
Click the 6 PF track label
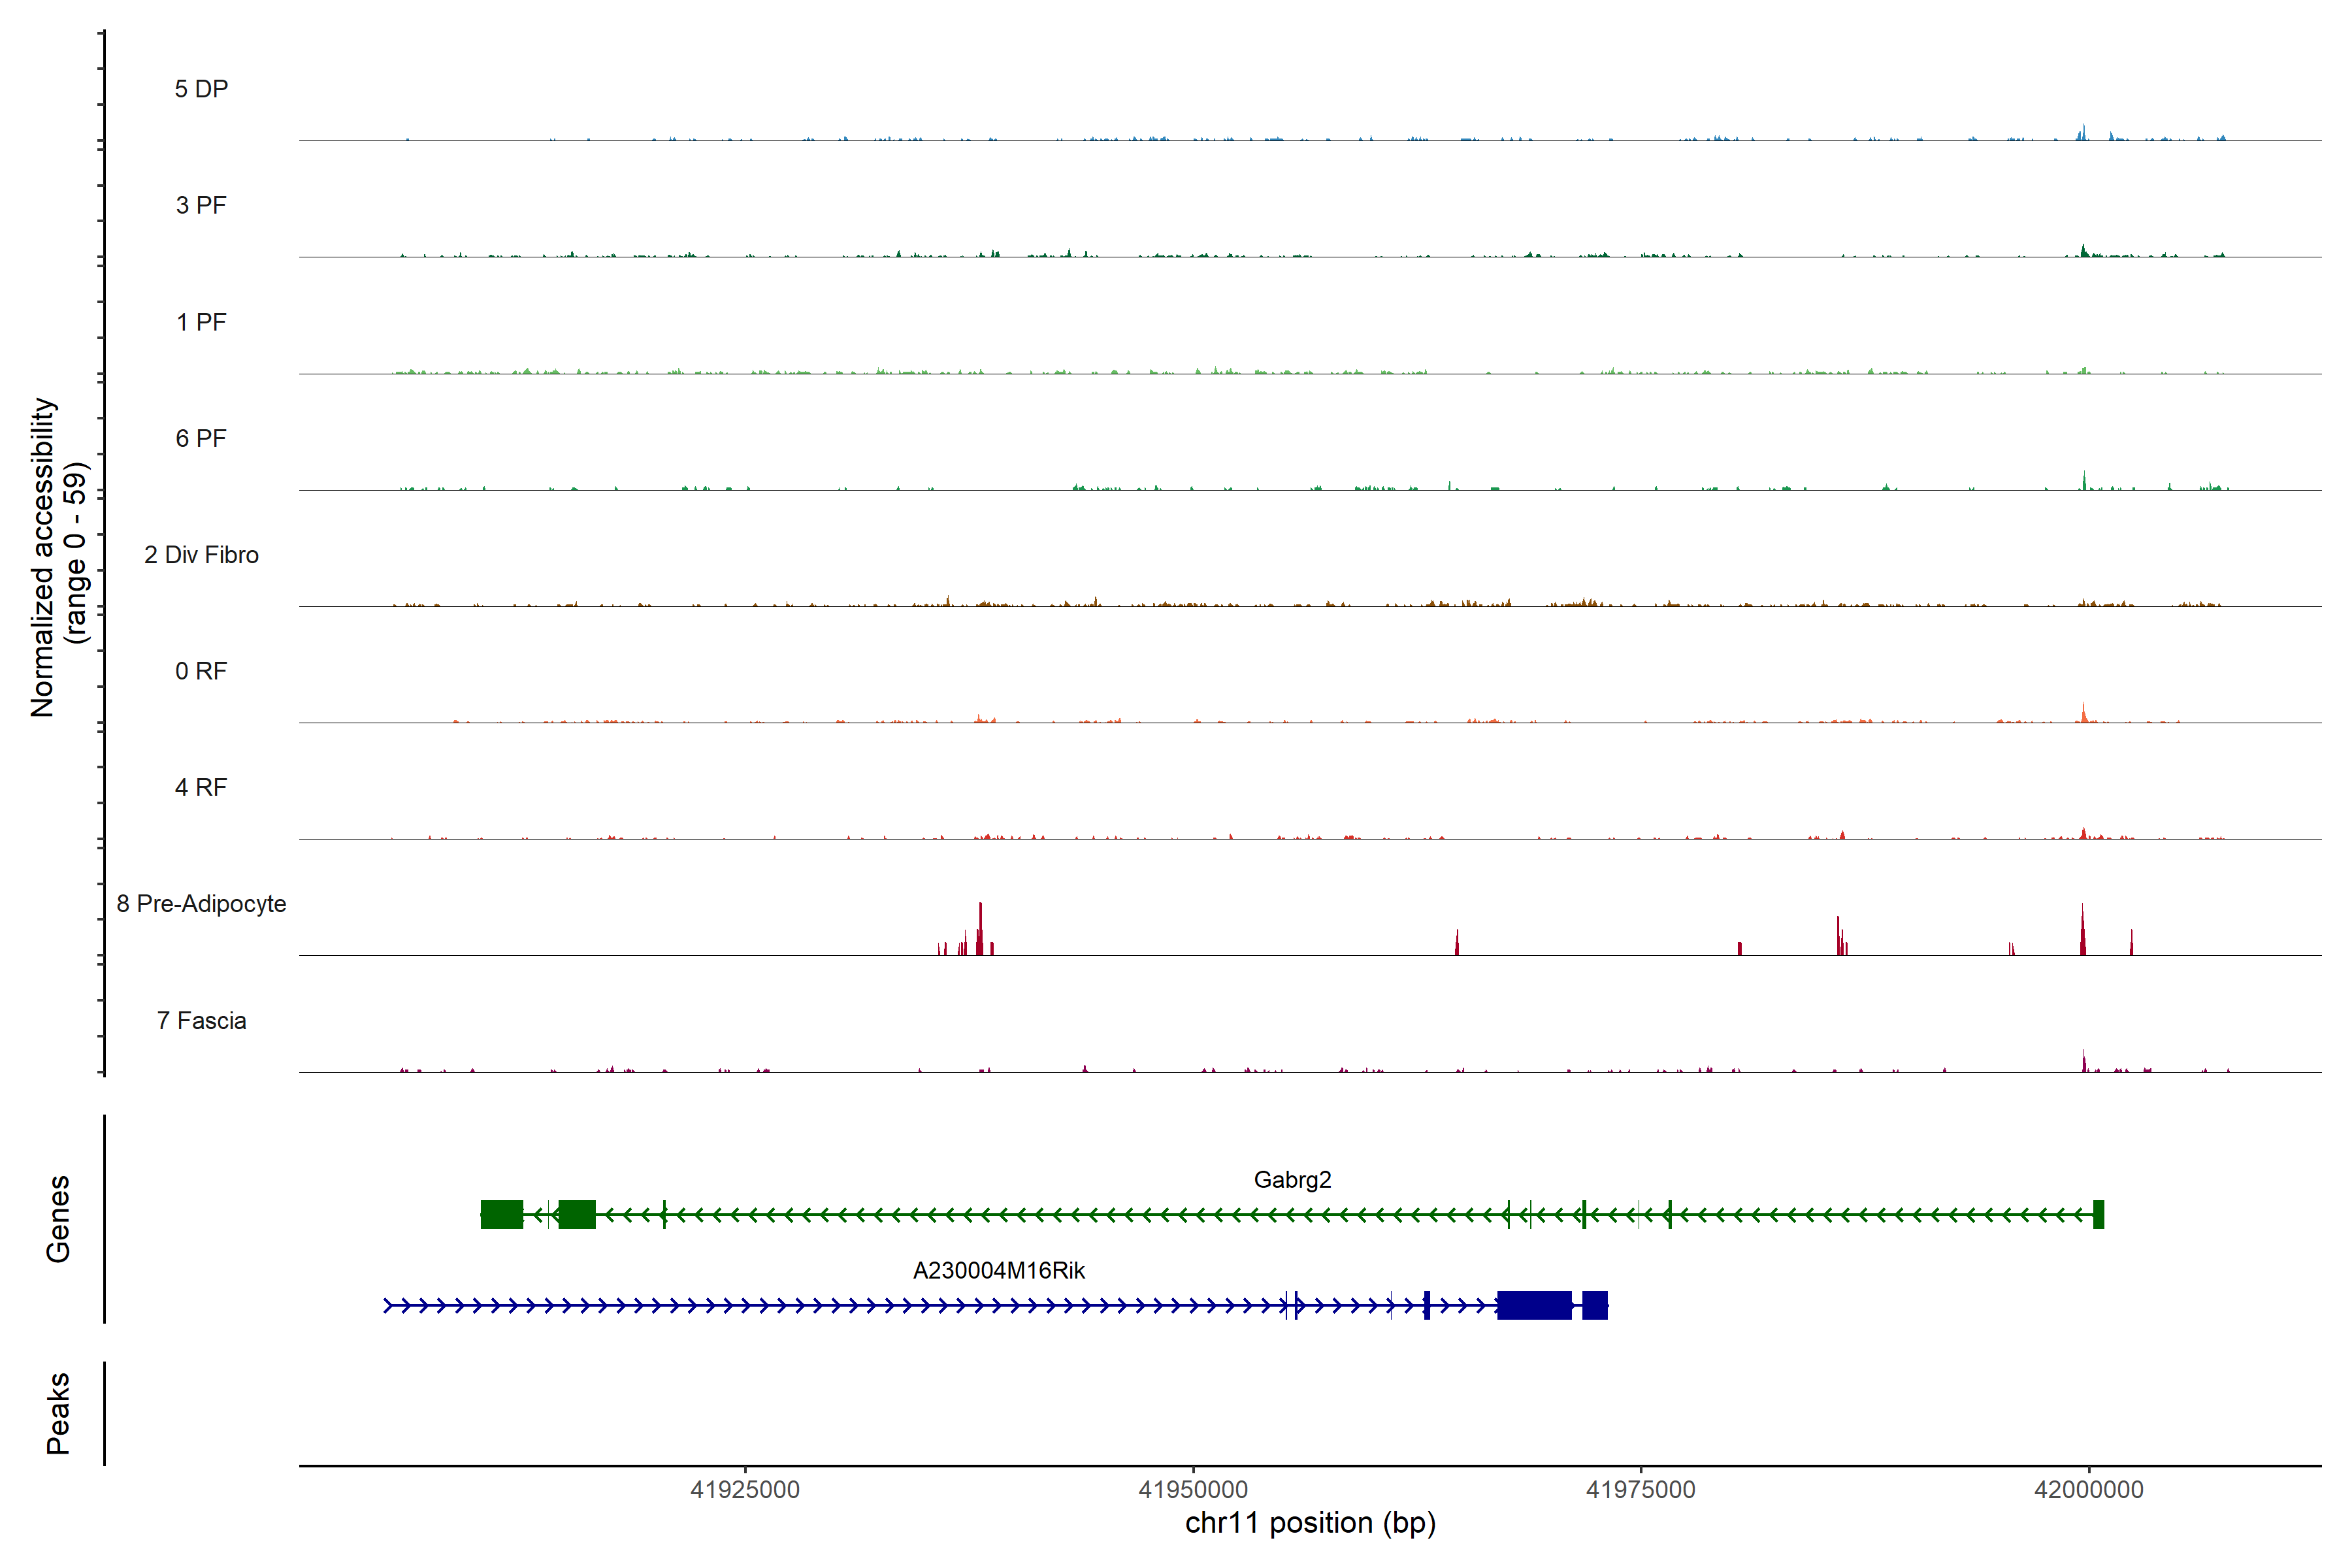point(201,438)
